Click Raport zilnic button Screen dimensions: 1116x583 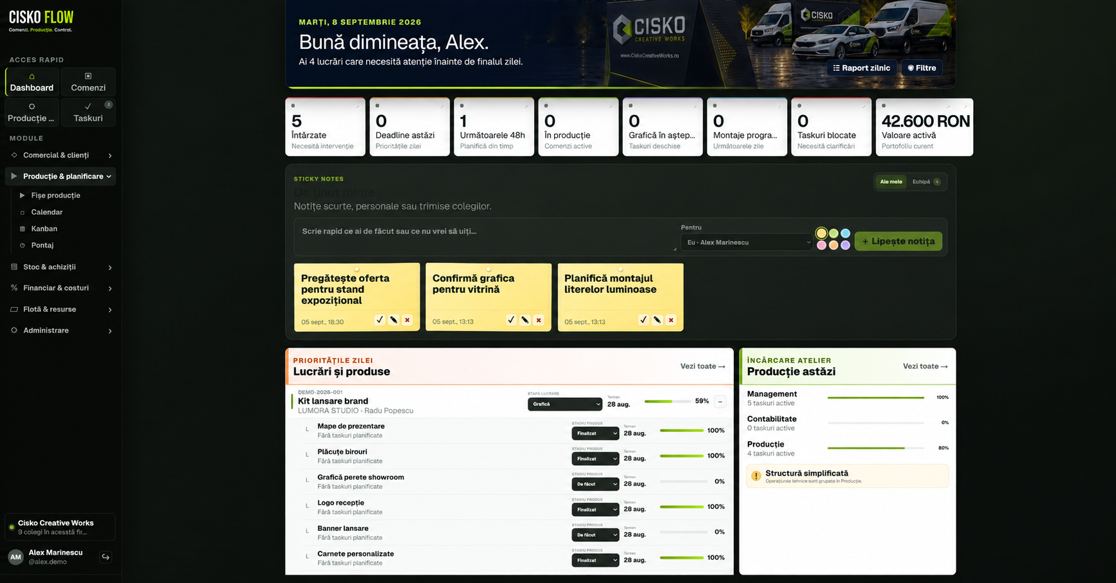click(861, 68)
